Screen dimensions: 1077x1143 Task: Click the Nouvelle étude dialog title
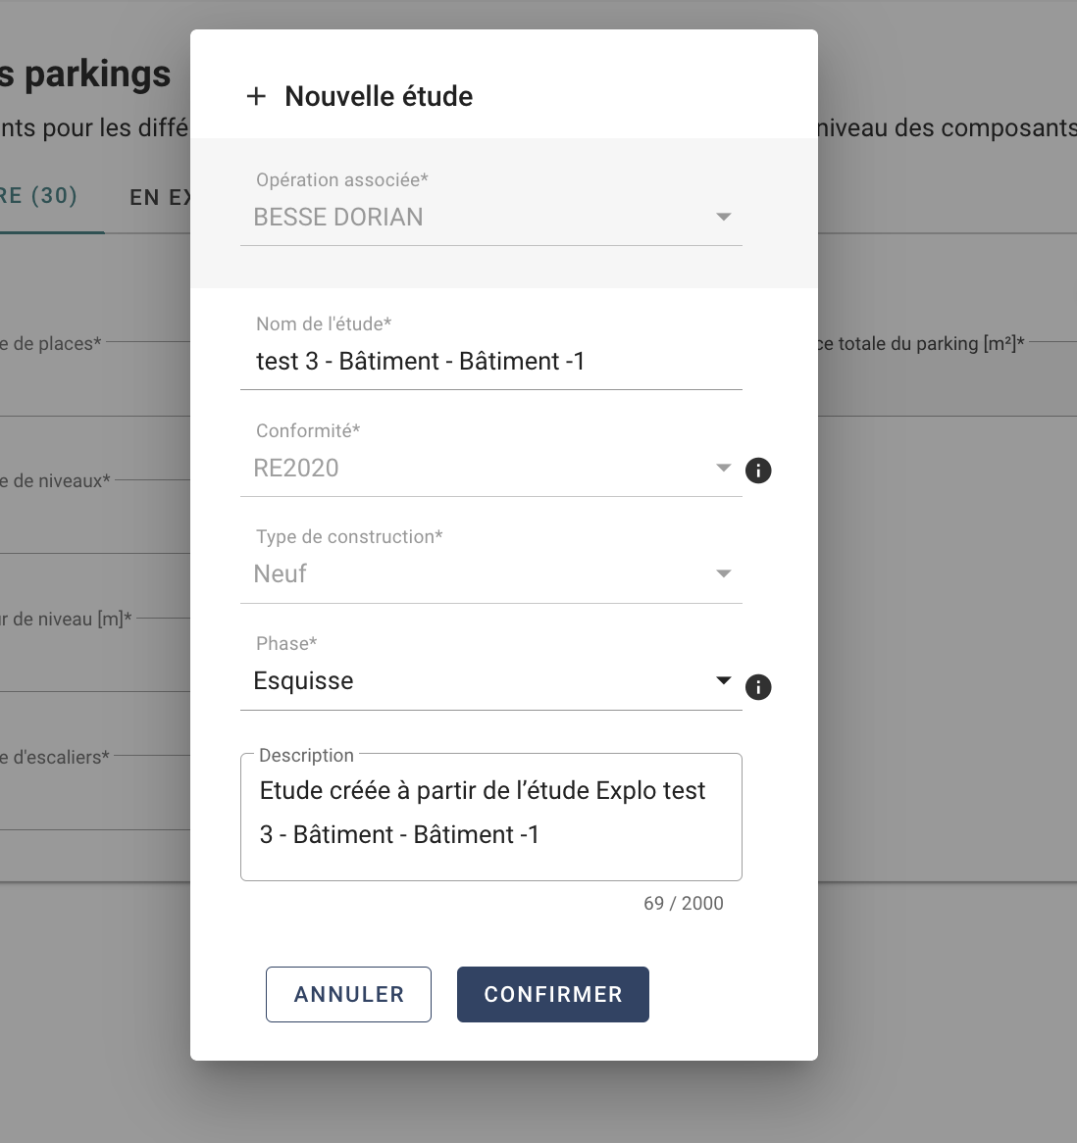tap(379, 96)
